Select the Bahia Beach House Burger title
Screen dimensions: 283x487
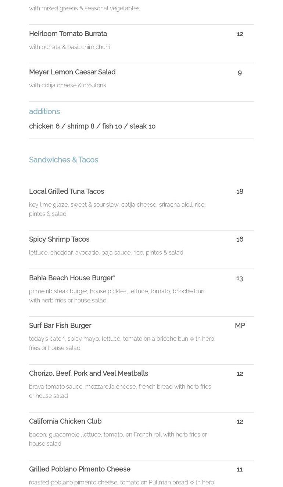pos(72,278)
